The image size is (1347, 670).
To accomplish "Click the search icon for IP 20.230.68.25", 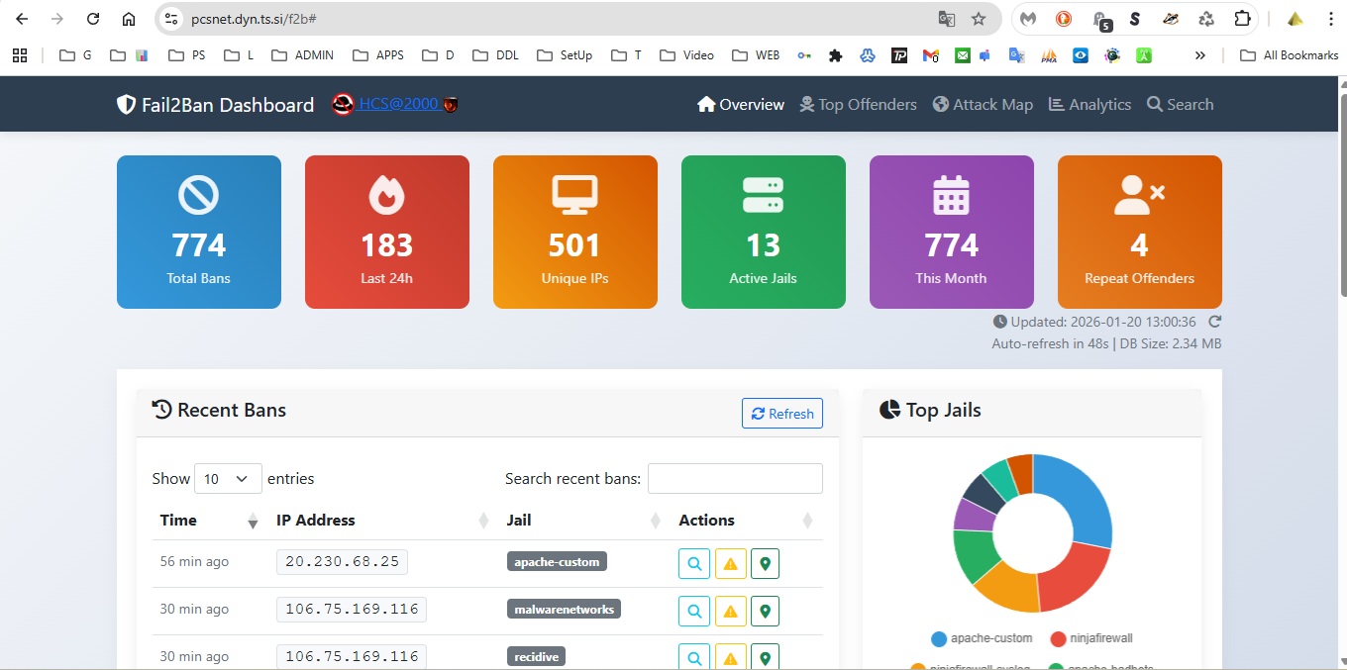I will pos(693,563).
